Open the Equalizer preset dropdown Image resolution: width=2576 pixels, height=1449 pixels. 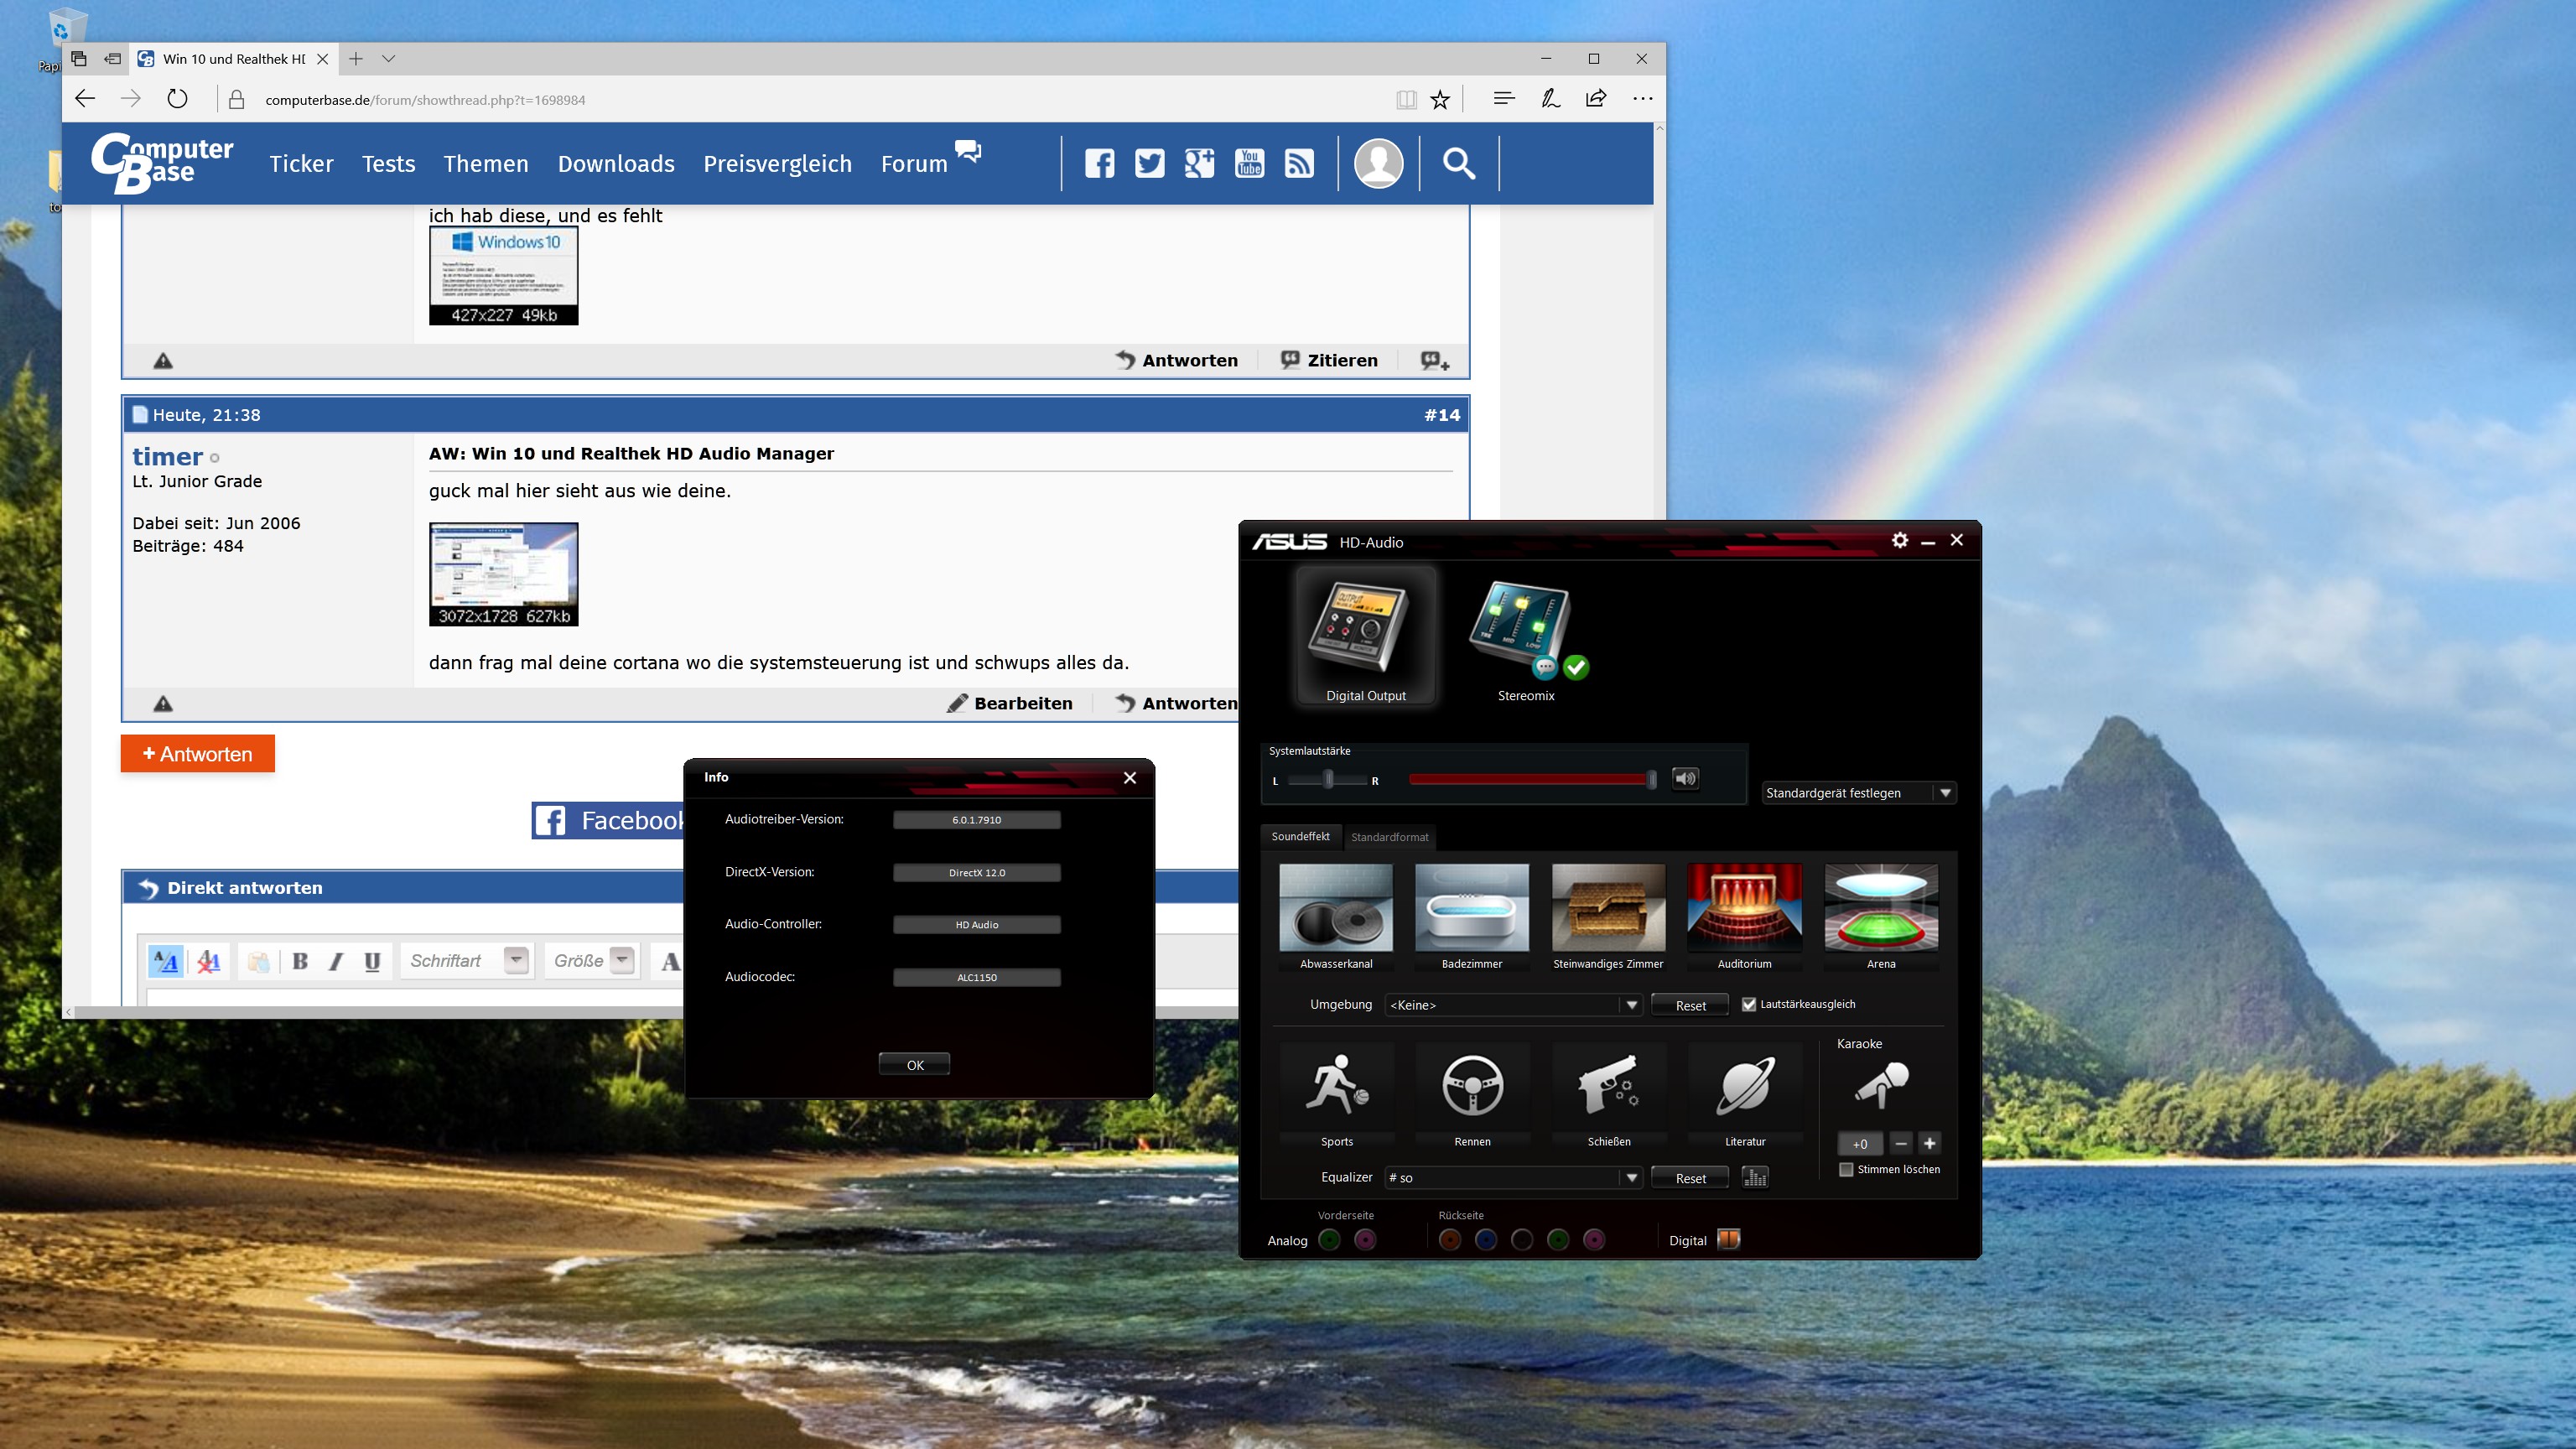pyautogui.click(x=1631, y=1178)
